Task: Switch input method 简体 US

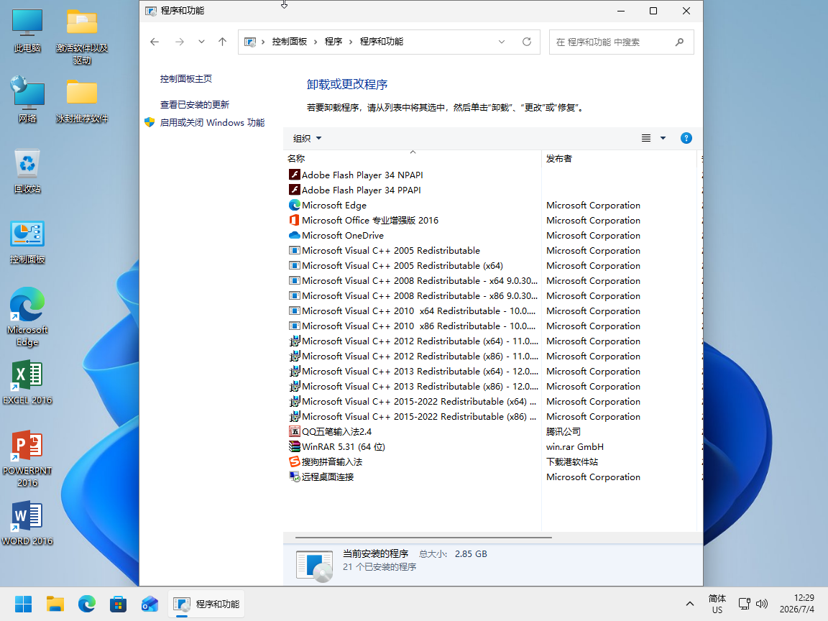Action: click(717, 604)
